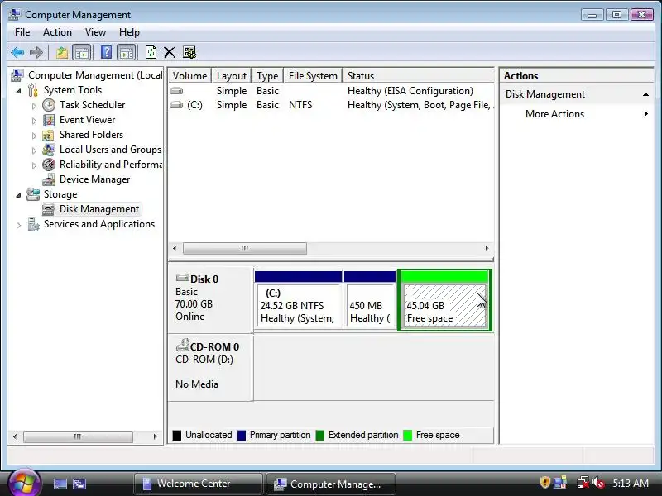Image resolution: width=662 pixels, height=496 pixels.
Task: Click the Up one level folder icon
Action: [61, 52]
